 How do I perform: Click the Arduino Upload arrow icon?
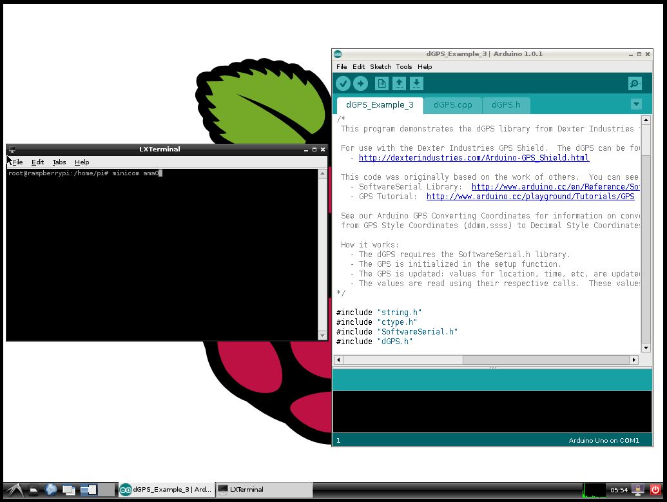[360, 83]
